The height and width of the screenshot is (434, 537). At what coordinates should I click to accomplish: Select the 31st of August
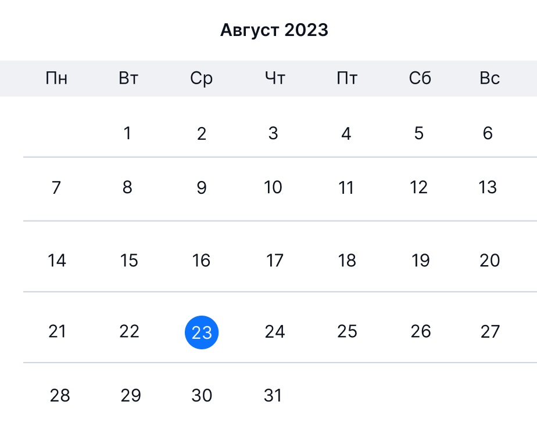click(273, 395)
